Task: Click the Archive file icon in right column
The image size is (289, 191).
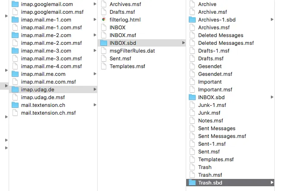Action: (x=192, y=4)
